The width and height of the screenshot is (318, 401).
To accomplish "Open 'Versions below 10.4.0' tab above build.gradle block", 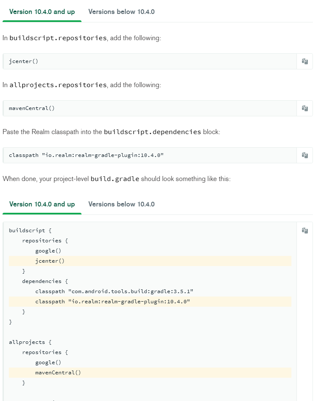I will pyautogui.click(x=121, y=204).
